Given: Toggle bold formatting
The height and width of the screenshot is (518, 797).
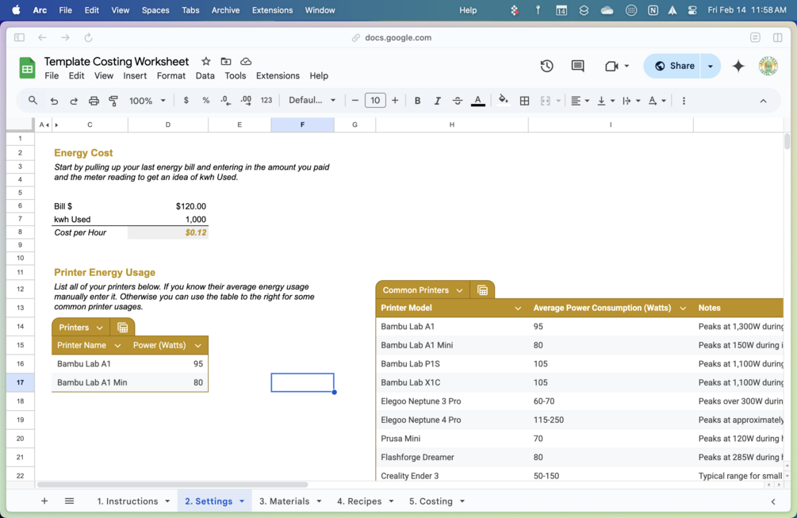Looking at the screenshot, I should [x=417, y=101].
